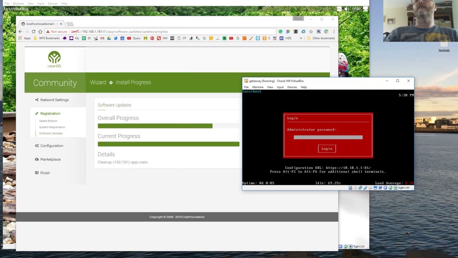The height and width of the screenshot is (258, 458).
Task: Open the WPS Bookmarks folder
Action: [47, 38]
